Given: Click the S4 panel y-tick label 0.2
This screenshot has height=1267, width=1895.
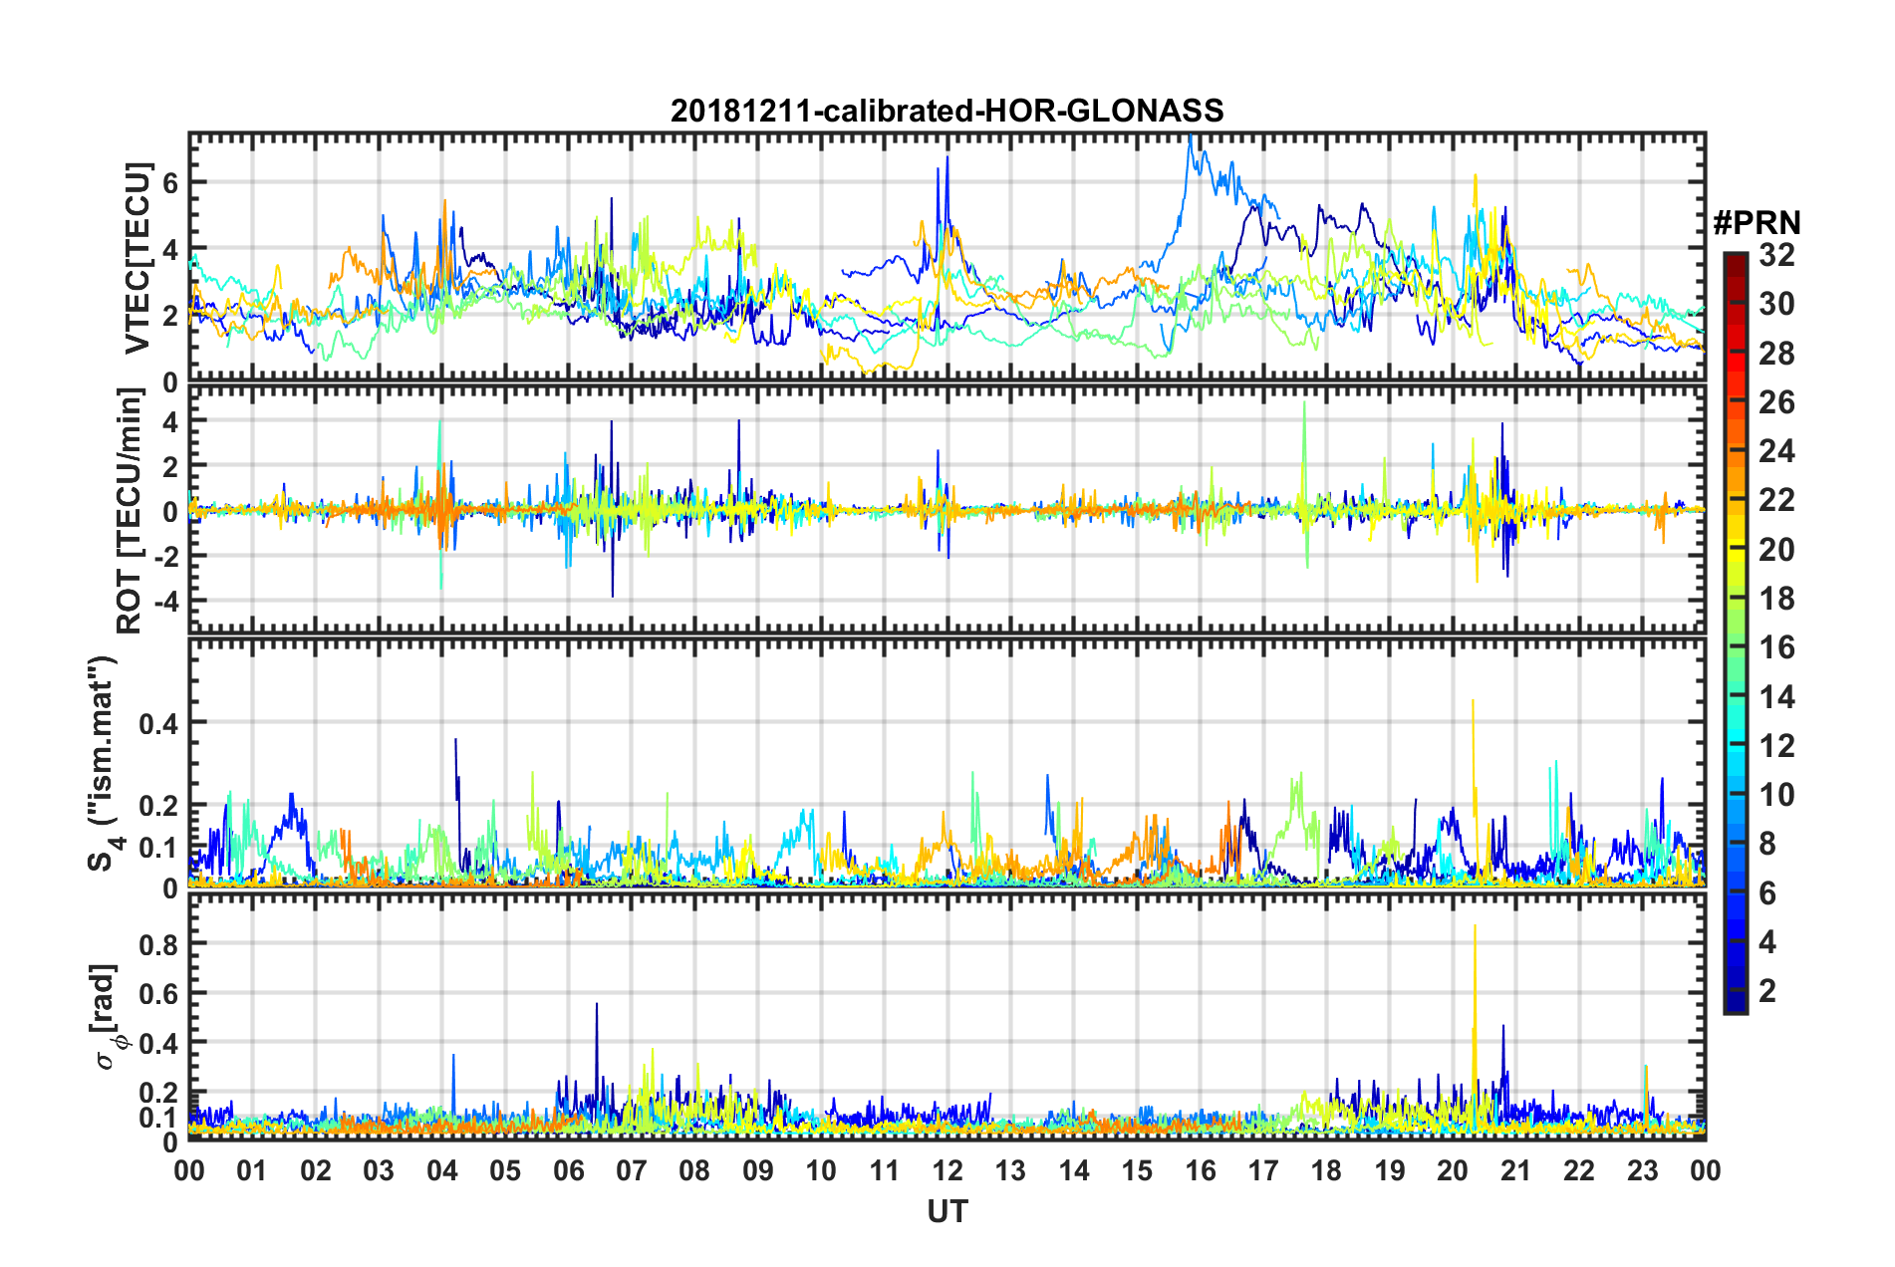Looking at the screenshot, I should (x=158, y=806).
